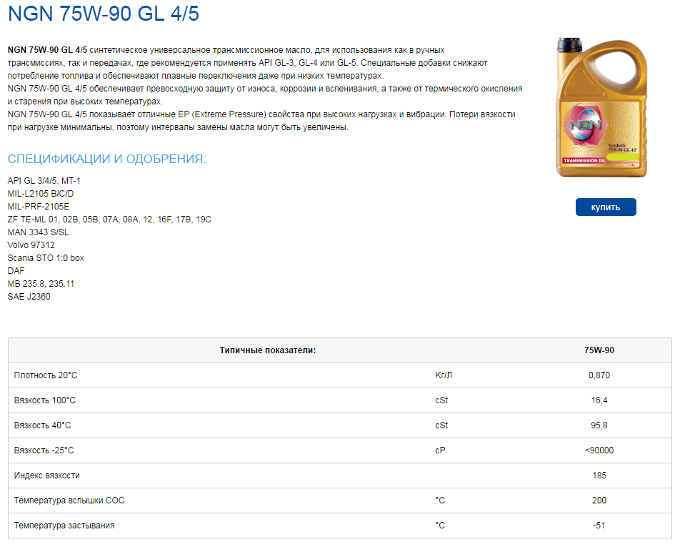
Task: Click the 'Плотность 20°C' row label
Action: coord(46,375)
